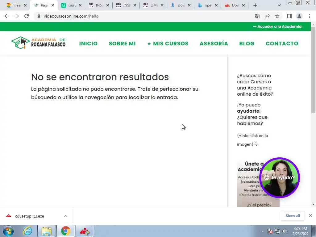The height and width of the screenshot is (237, 316).
Task: Click the Acceder a la Academia link
Action: [277, 27]
